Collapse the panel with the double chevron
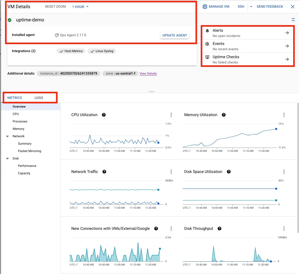The image size is (299, 274). pos(293,20)
